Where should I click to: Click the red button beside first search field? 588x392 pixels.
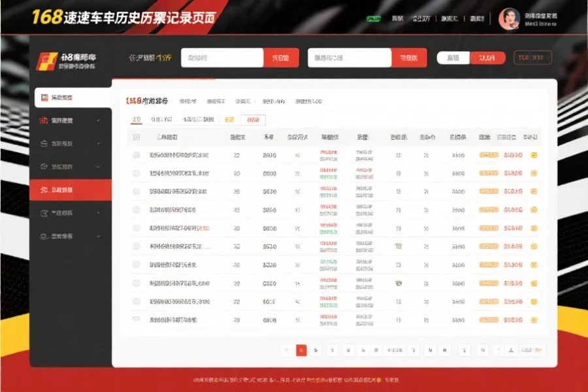pos(281,57)
